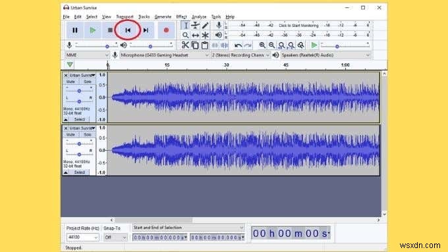Image resolution: width=448 pixels, height=252 pixels.
Task: Close the first Urban Sunrise track
Action: tap(66, 76)
